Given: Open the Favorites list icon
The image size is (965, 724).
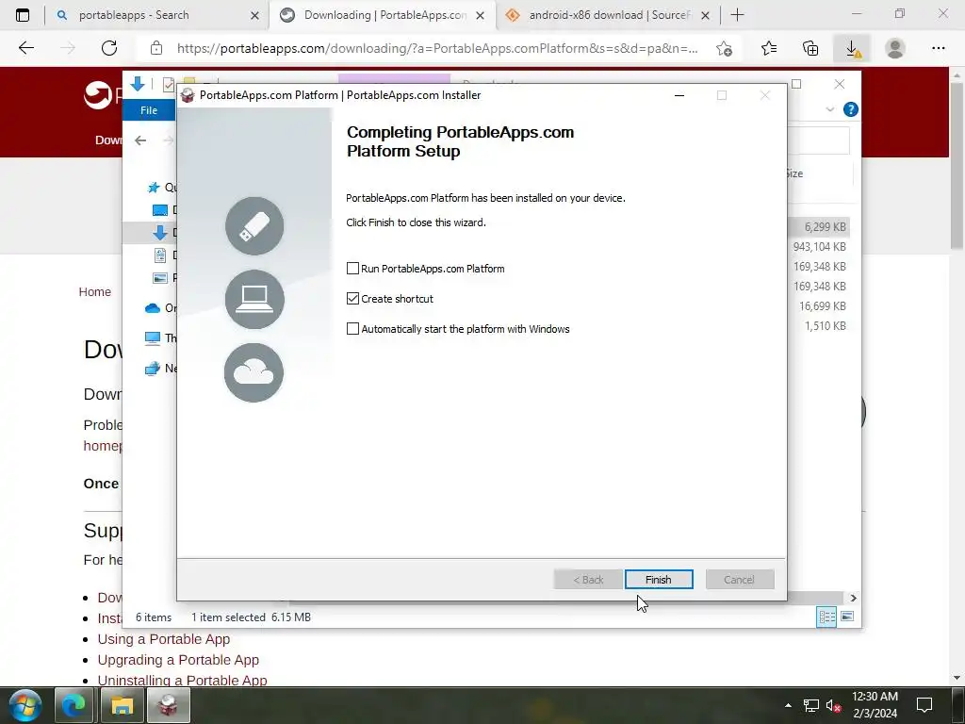Looking at the screenshot, I should 769,49.
